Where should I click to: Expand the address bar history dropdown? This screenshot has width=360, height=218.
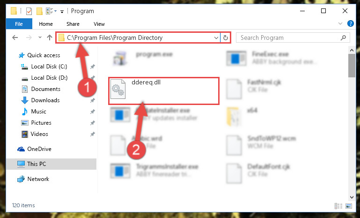point(216,38)
